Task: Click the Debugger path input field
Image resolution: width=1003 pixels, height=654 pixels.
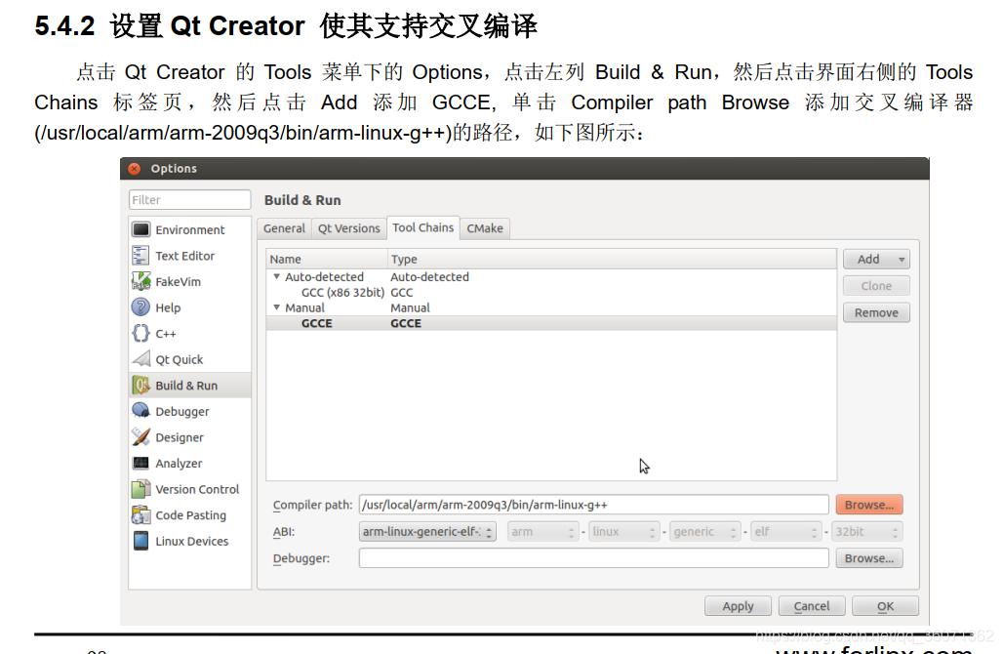Action: click(593, 558)
